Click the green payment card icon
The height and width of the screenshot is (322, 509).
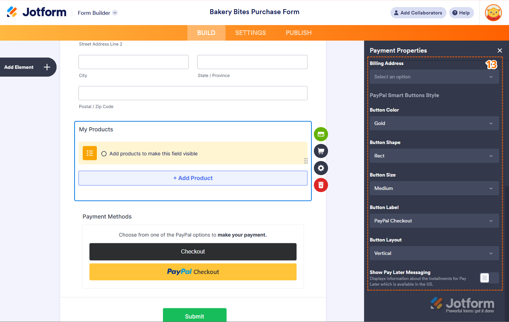pos(321,134)
